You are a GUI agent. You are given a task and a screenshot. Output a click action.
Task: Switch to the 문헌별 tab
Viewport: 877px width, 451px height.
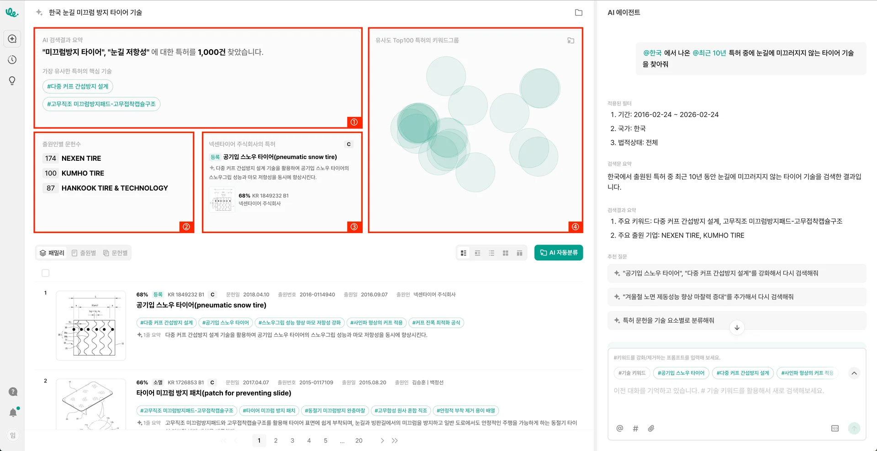pyautogui.click(x=116, y=253)
